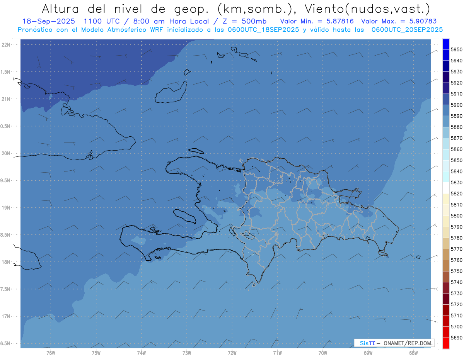Screen dimensions: 464x358
Task: Pick the pale yellow swatch just below 5820
Action: pos(445,199)
